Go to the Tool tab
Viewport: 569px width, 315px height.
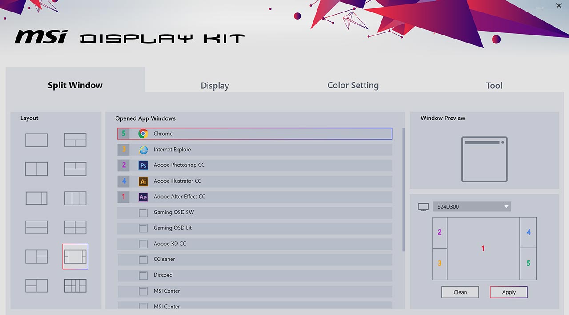click(x=494, y=86)
